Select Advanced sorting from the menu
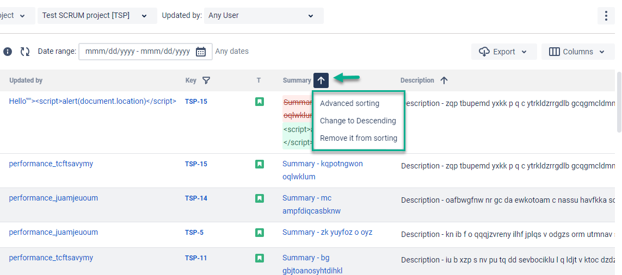This screenshot has height=275, width=622. click(x=349, y=103)
